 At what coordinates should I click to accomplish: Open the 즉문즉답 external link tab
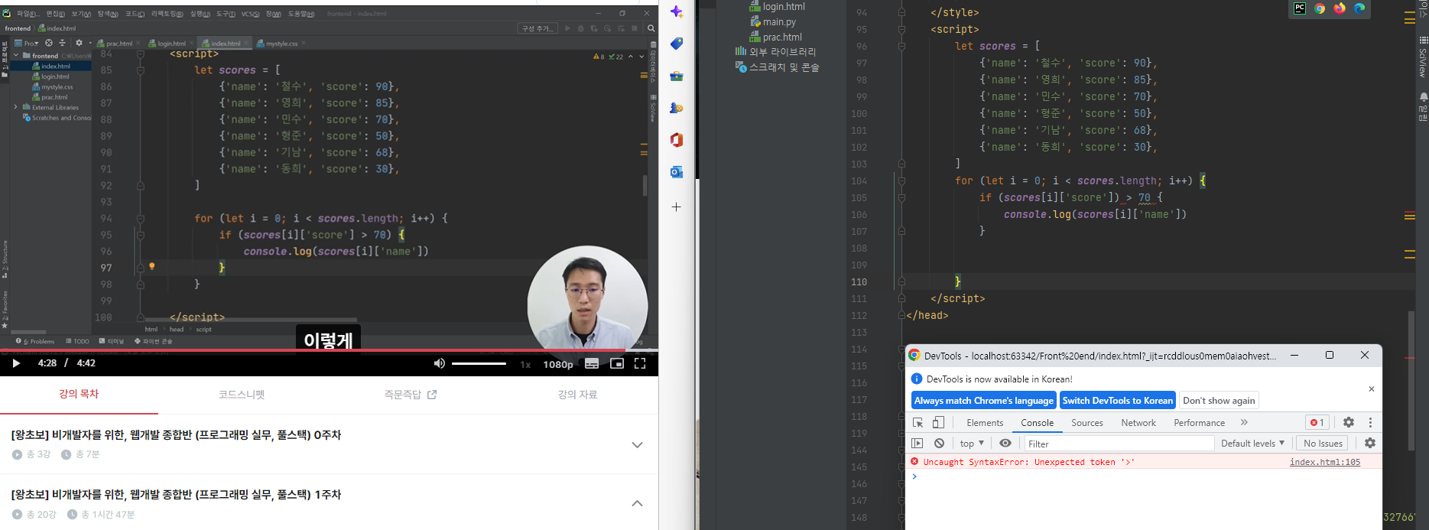411,395
